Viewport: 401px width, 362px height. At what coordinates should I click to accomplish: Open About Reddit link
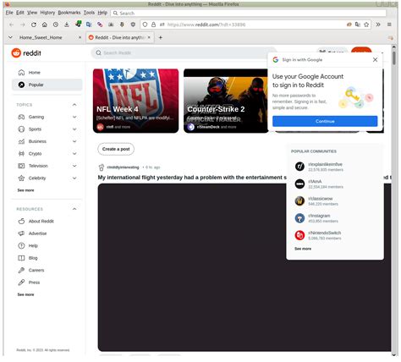[x=41, y=221]
